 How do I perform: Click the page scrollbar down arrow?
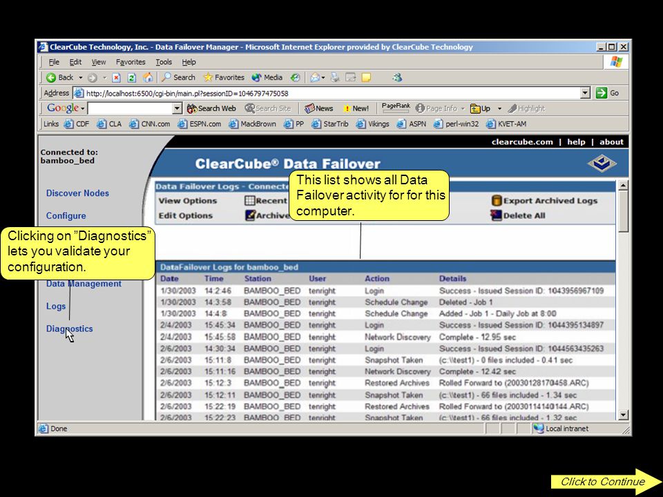(x=623, y=415)
